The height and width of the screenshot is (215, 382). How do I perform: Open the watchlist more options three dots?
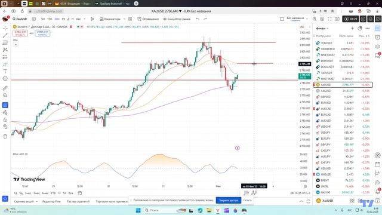point(368,28)
